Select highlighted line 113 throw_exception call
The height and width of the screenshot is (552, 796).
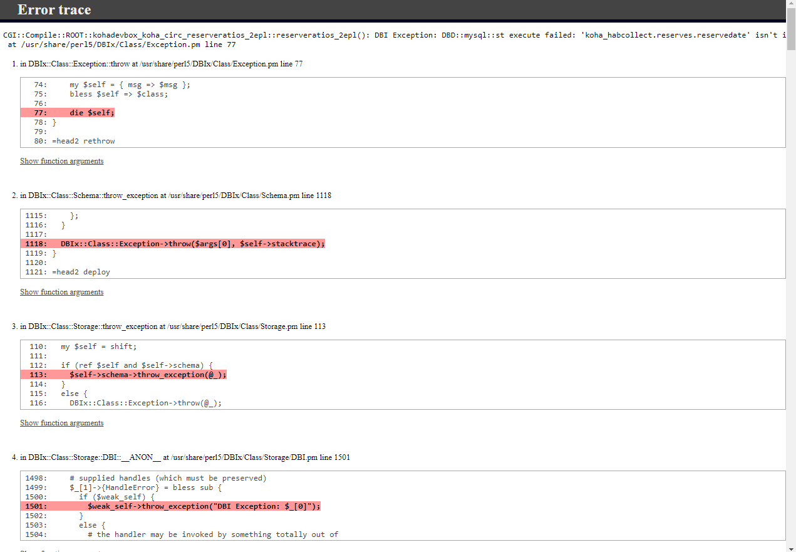point(147,375)
